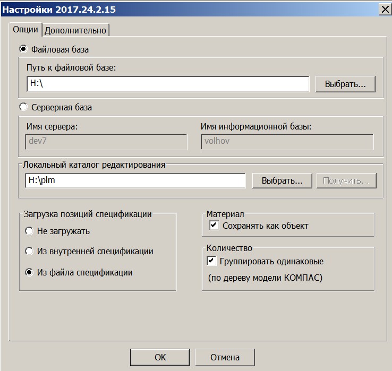
Task: Click Выбрать next to the file base path
Action: (x=345, y=84)
